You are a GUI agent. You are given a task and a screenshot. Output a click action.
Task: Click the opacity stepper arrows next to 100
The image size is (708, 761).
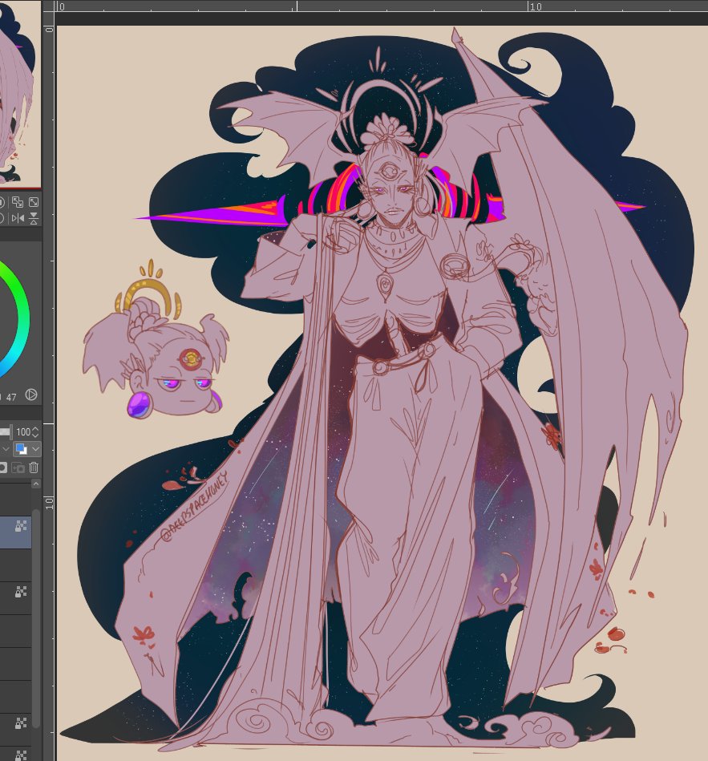click(35, 432)
